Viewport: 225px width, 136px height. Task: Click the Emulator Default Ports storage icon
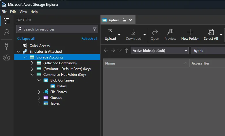click(39, 69)
